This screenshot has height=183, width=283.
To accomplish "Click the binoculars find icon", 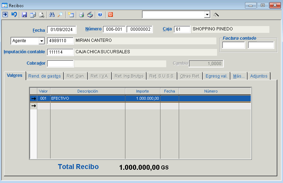I will (x=52, y=15).
